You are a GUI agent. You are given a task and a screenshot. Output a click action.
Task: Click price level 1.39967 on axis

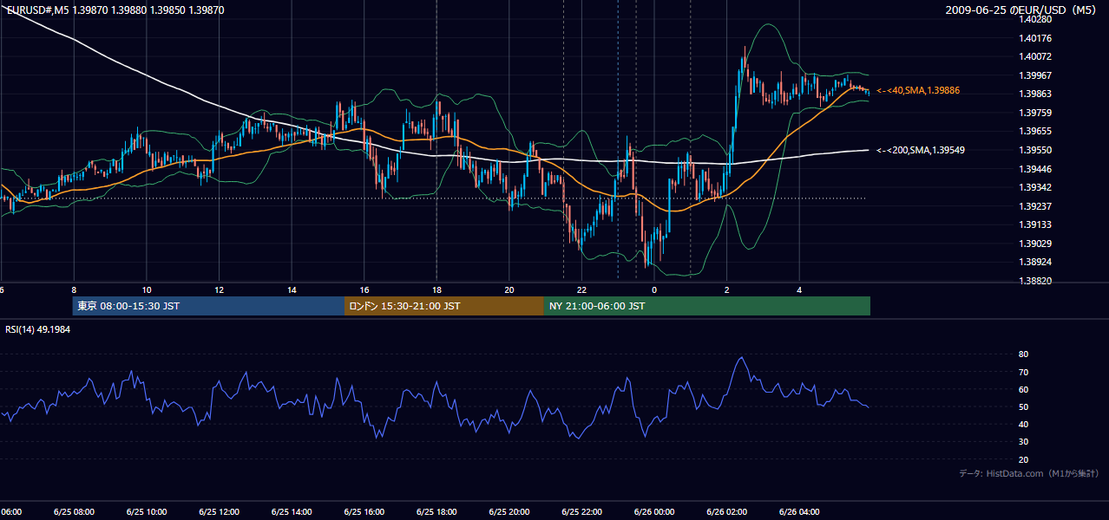1034,75
